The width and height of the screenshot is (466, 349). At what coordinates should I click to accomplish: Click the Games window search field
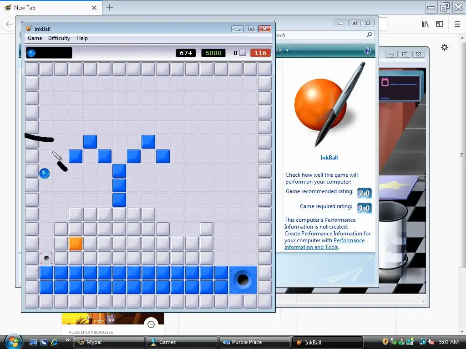324,35
